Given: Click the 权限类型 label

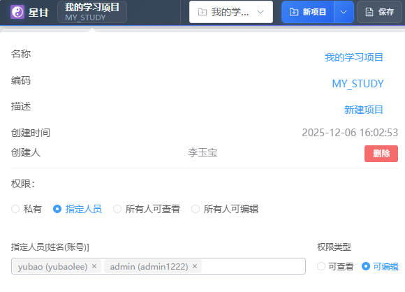Looking at the screenshot, I should tap(334, 247).
